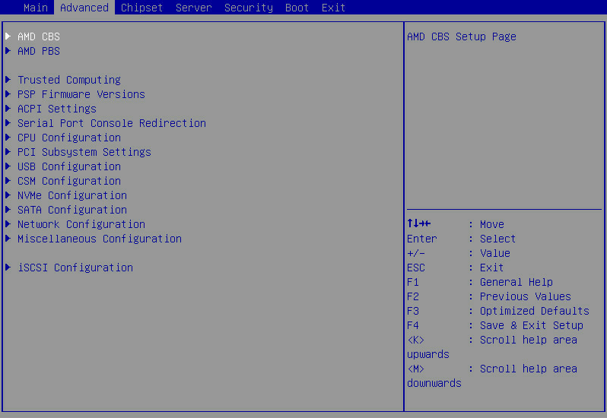Viewport: 607px width, 418px height.
Task: Open NVMe Configuration
Action: [x=72, y=195]
